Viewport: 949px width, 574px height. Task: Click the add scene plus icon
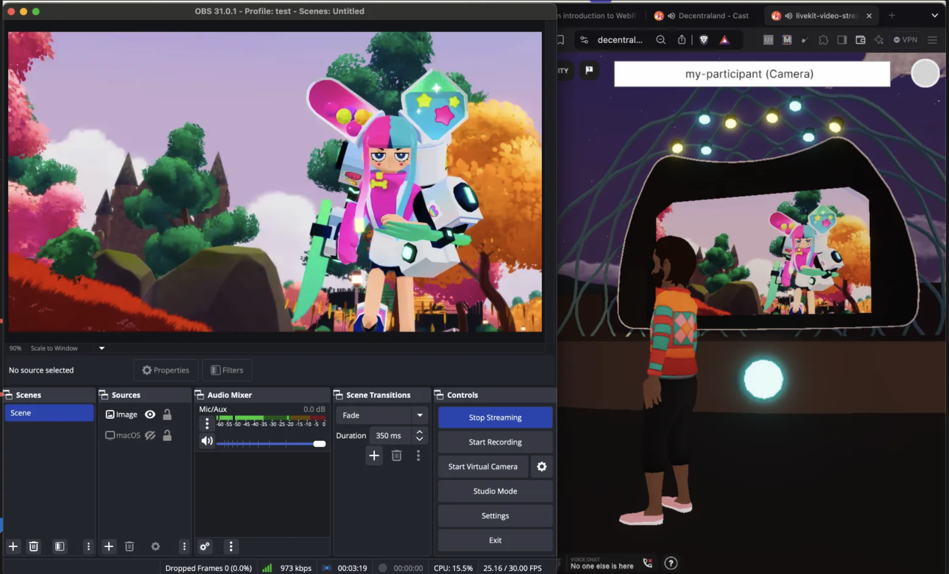coord(13,546)
